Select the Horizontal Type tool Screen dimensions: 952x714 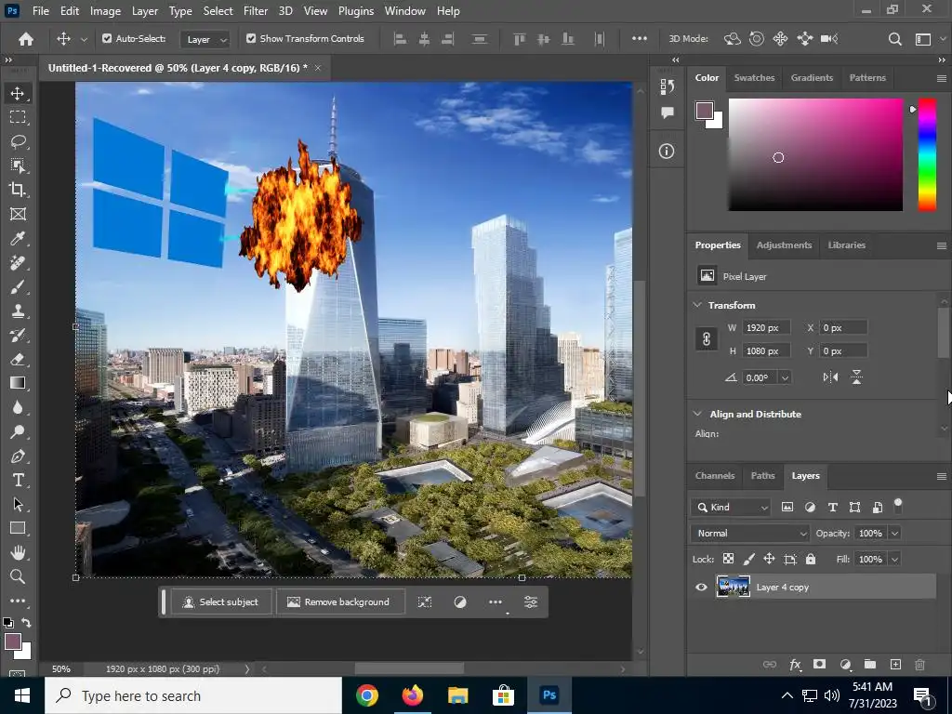(18, 481)
